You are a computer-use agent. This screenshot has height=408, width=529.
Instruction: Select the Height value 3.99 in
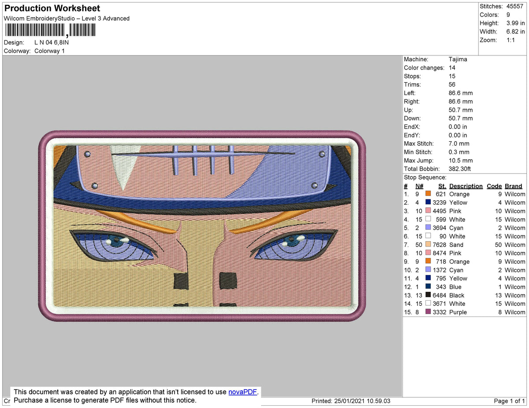[x=515, y=23]
